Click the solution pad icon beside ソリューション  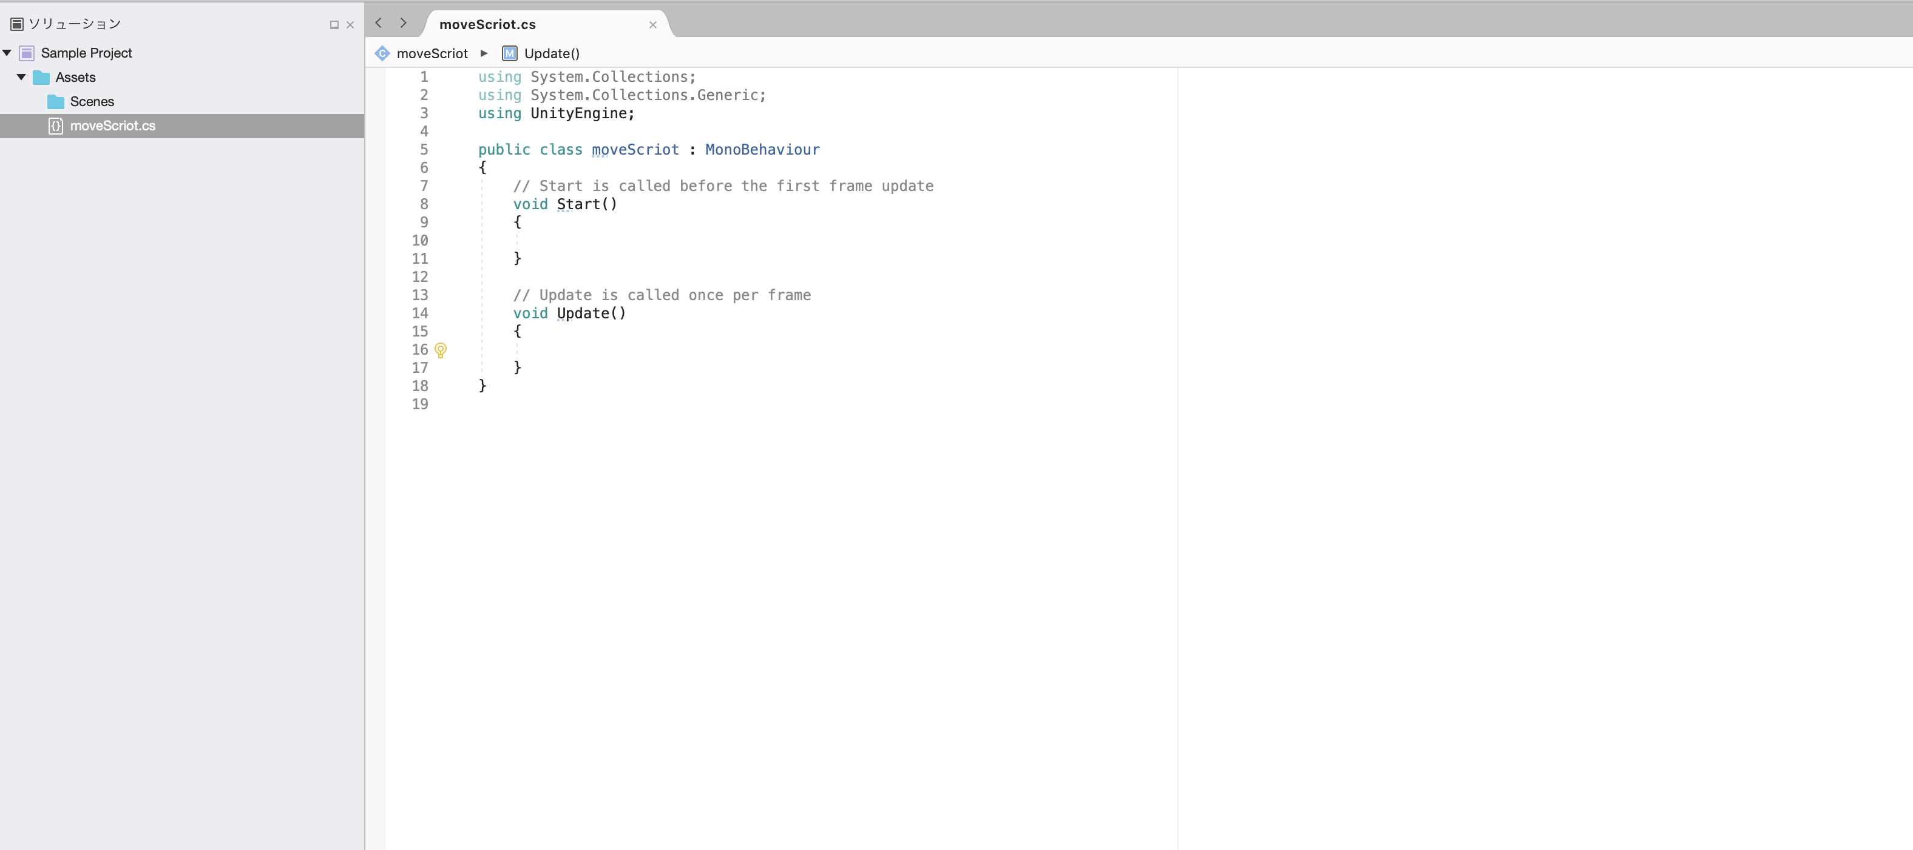(16, 24)
